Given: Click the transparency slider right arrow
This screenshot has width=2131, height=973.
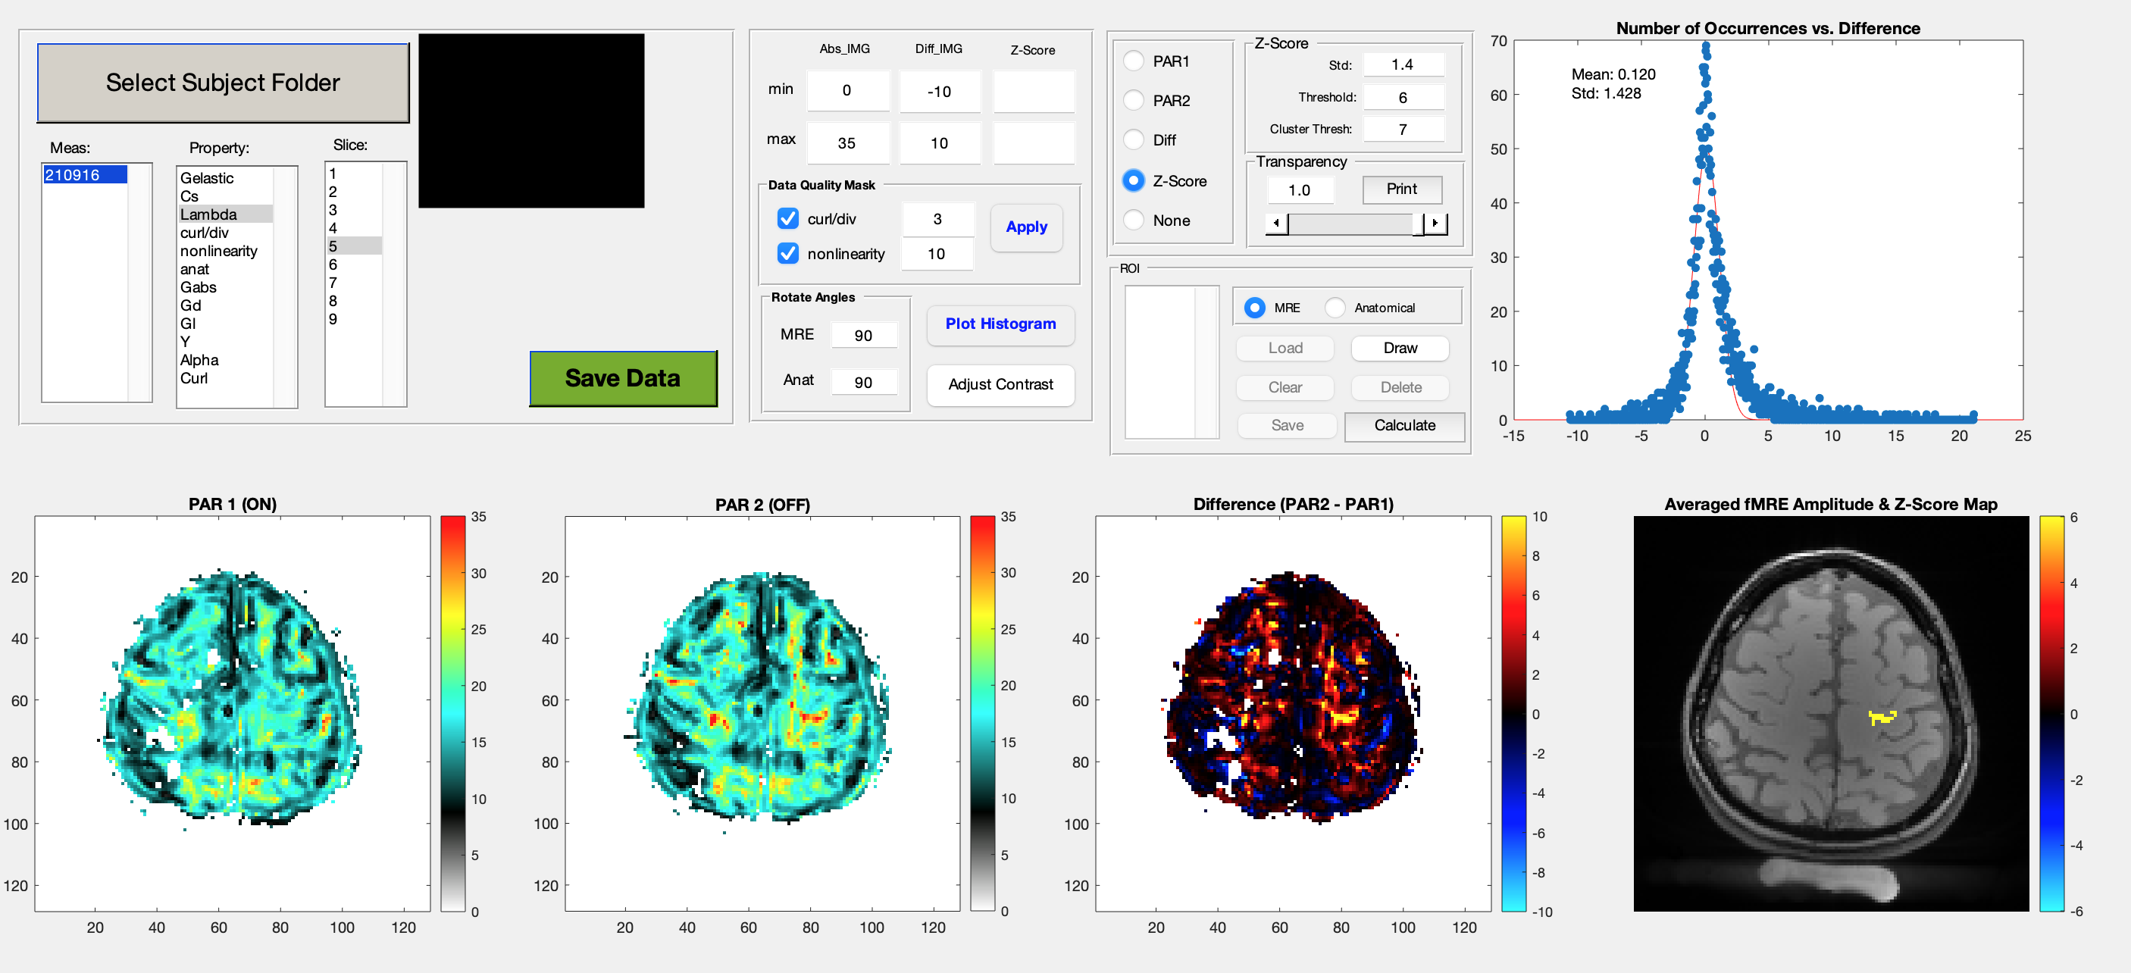Looking at the screenshot, I should (1435, 223).
